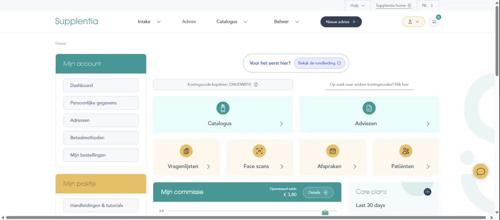
Task: Open the Advies navigation item
Action: tap(189, 21)
